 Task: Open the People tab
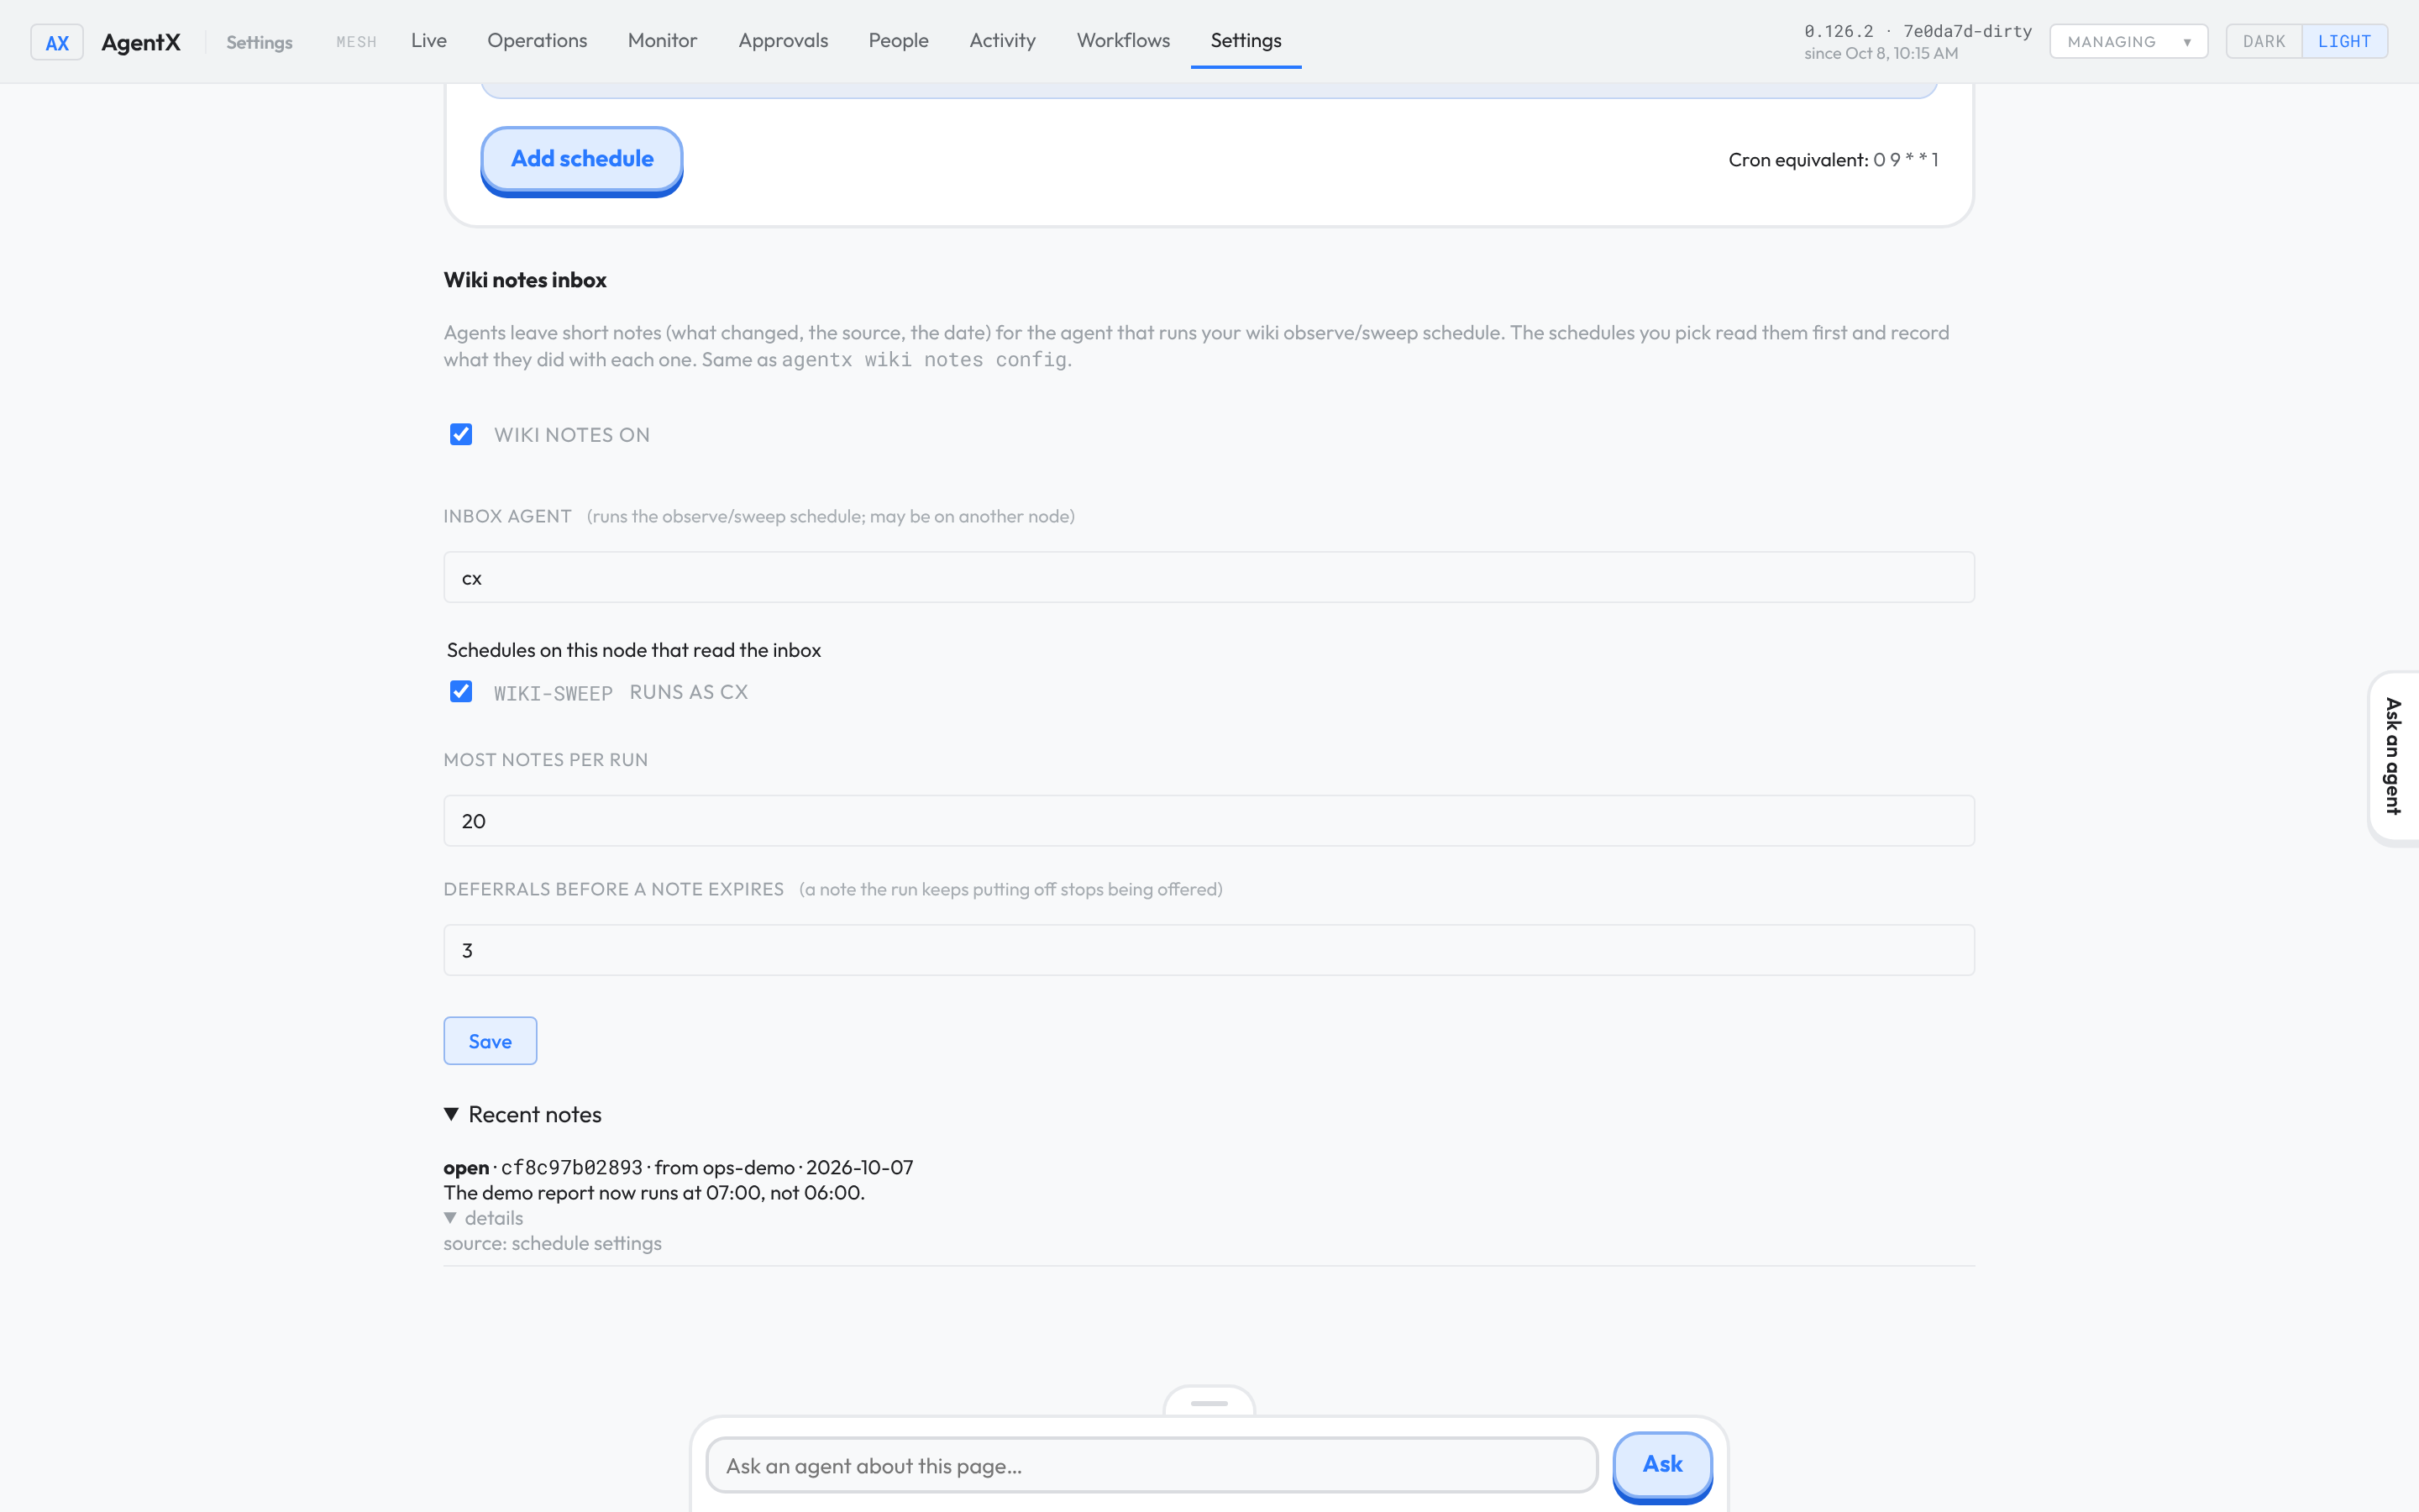(899, 41)
